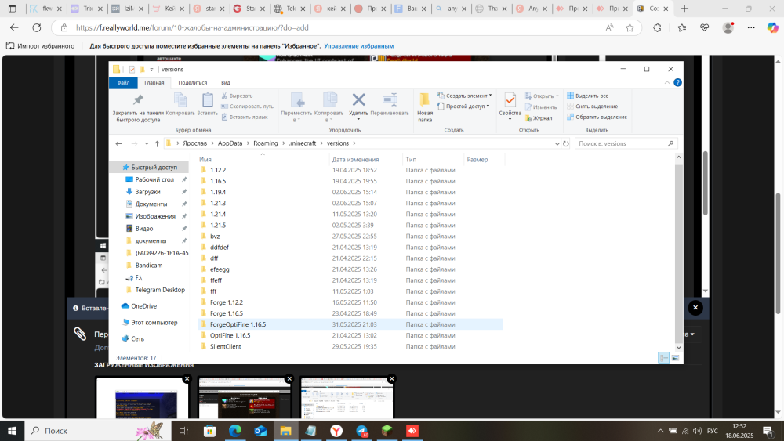The width and height of the screenshot is (784, 441).
Task: Open Microsoft Edge from the taskbar
Action: (235, 431)
